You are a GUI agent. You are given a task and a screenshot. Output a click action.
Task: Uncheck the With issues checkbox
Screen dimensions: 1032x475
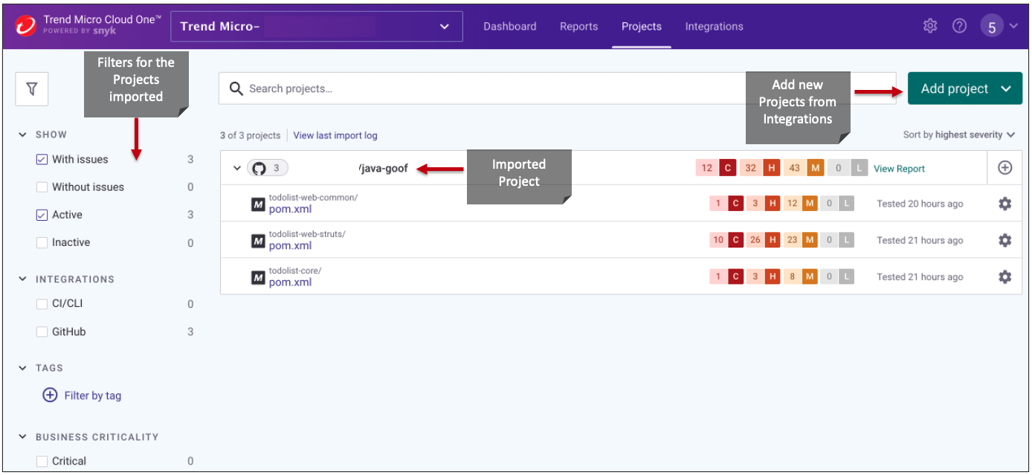click(x=42, y=160)
